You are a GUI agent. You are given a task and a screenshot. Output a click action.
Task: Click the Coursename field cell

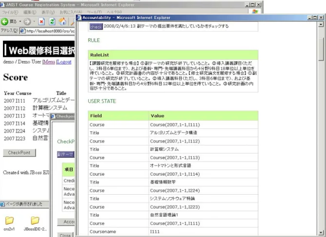(118, 232)
